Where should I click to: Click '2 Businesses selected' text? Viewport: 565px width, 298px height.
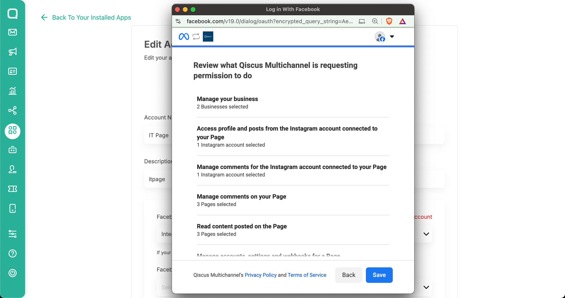point(222,107)
